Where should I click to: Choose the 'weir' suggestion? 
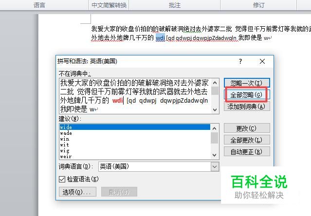[66, 157]
